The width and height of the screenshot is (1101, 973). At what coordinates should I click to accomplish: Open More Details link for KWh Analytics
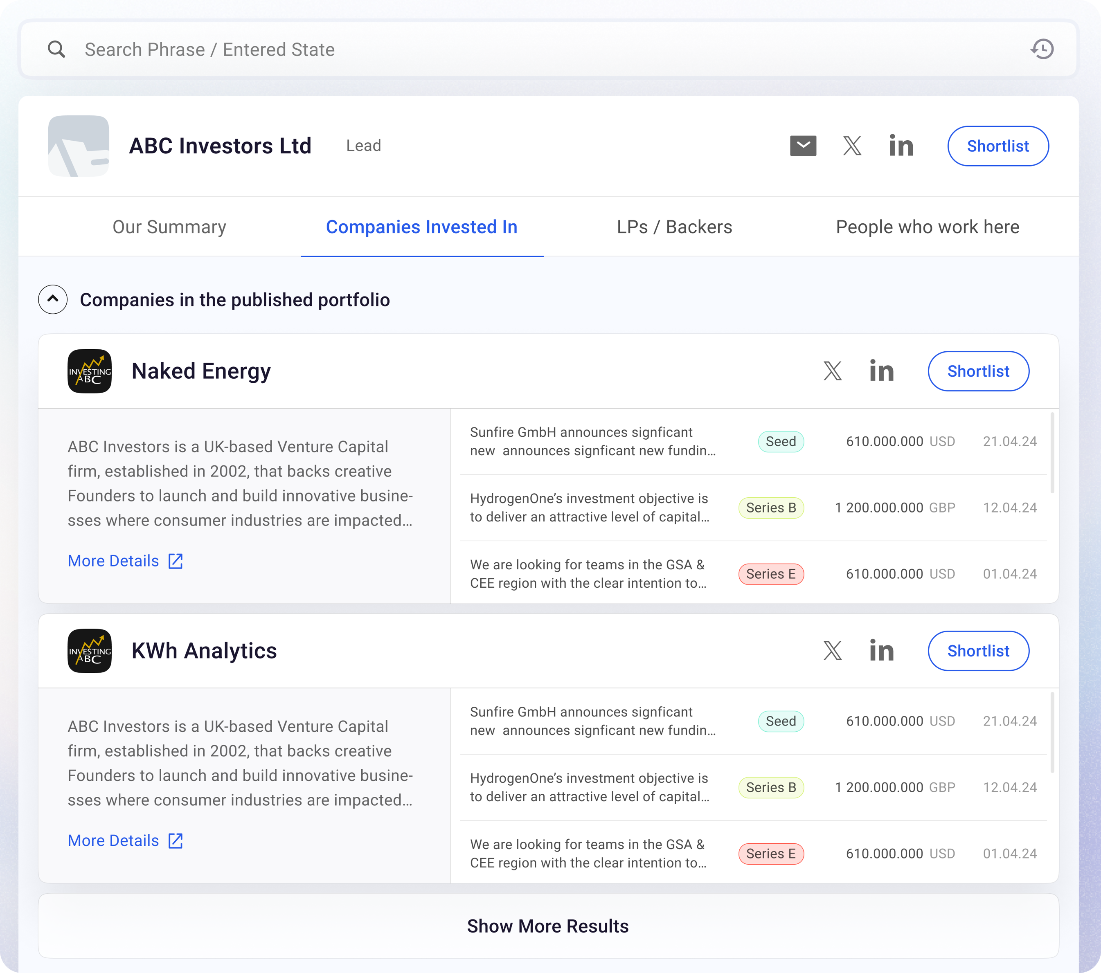[125, 840]
